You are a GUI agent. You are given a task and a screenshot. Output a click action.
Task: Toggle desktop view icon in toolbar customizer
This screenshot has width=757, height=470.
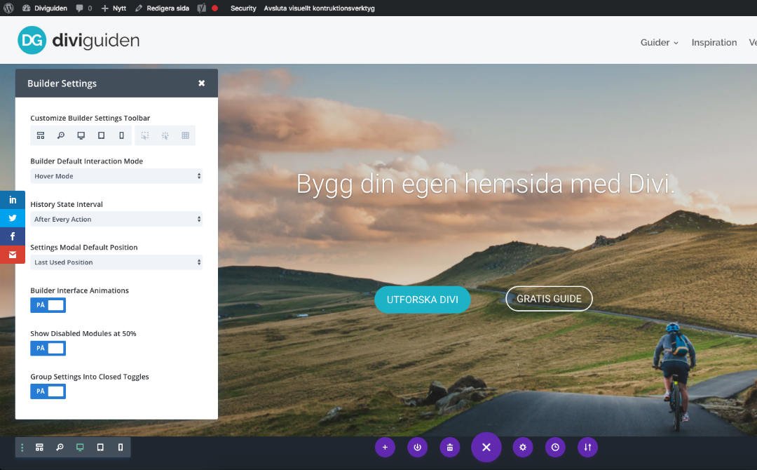pyautogui.click(x=81, y=135)
